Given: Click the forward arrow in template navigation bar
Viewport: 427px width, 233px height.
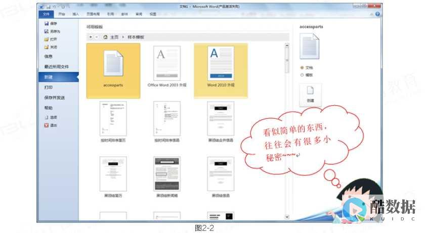Looking at the screenshot, I should 97,37.
